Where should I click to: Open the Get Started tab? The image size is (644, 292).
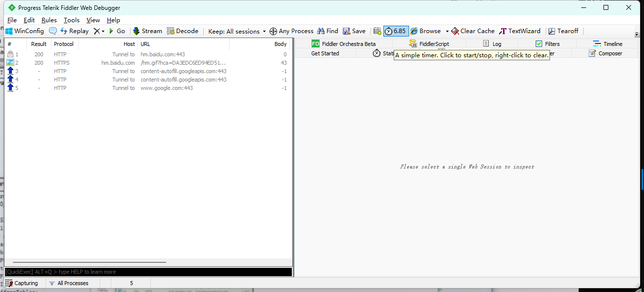pos(325,53)
